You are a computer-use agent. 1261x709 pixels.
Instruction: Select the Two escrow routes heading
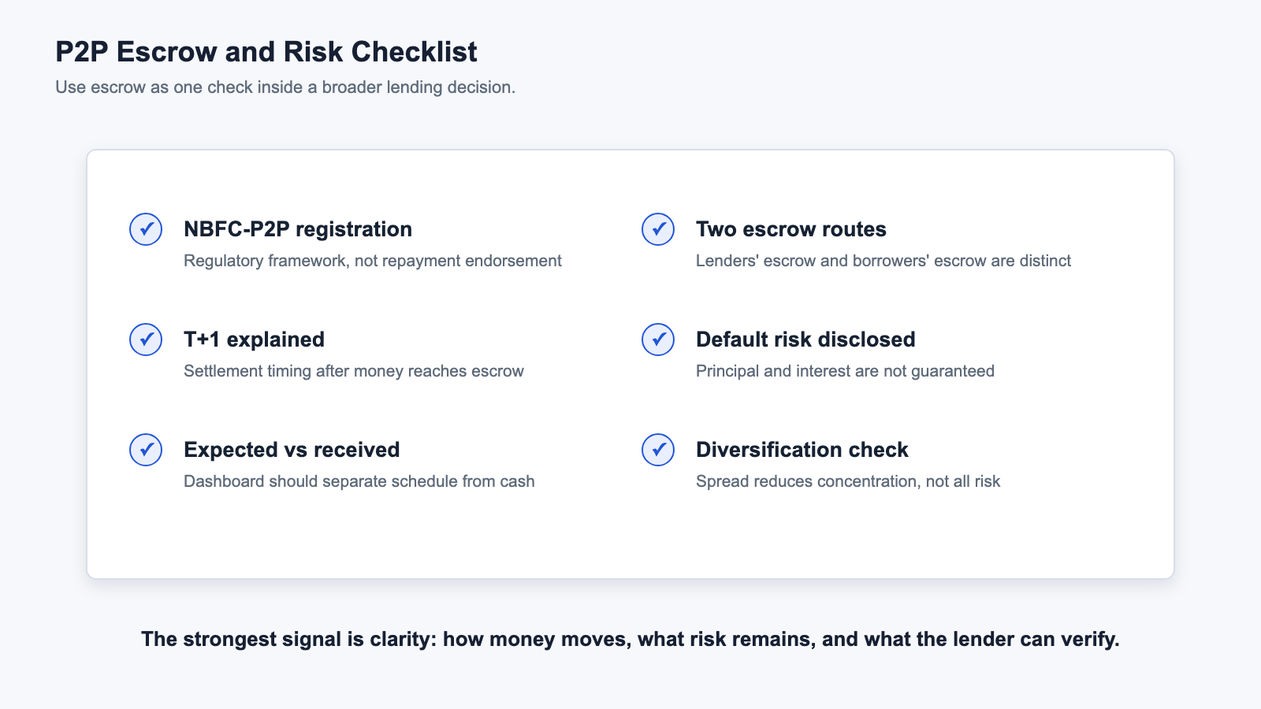pos(791,229)
